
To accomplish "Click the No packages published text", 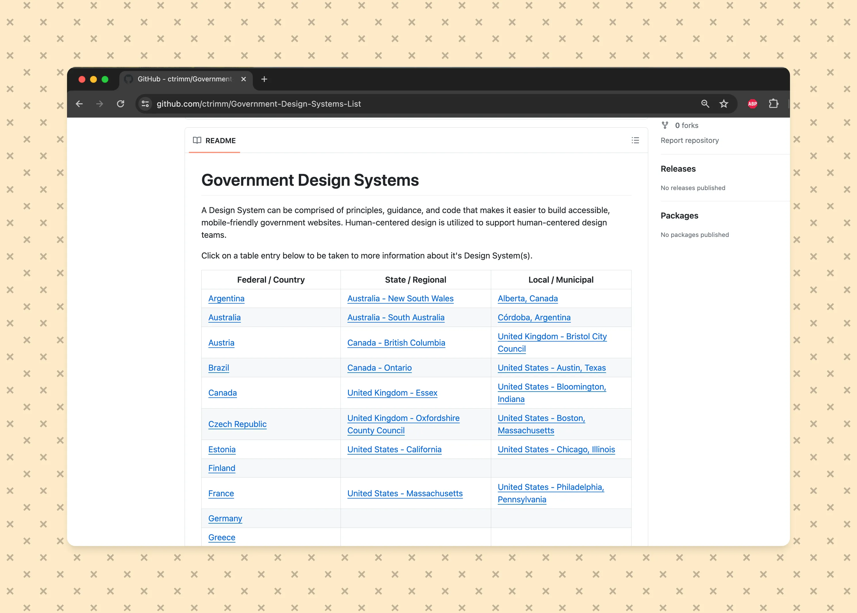I will pos(695,235).
